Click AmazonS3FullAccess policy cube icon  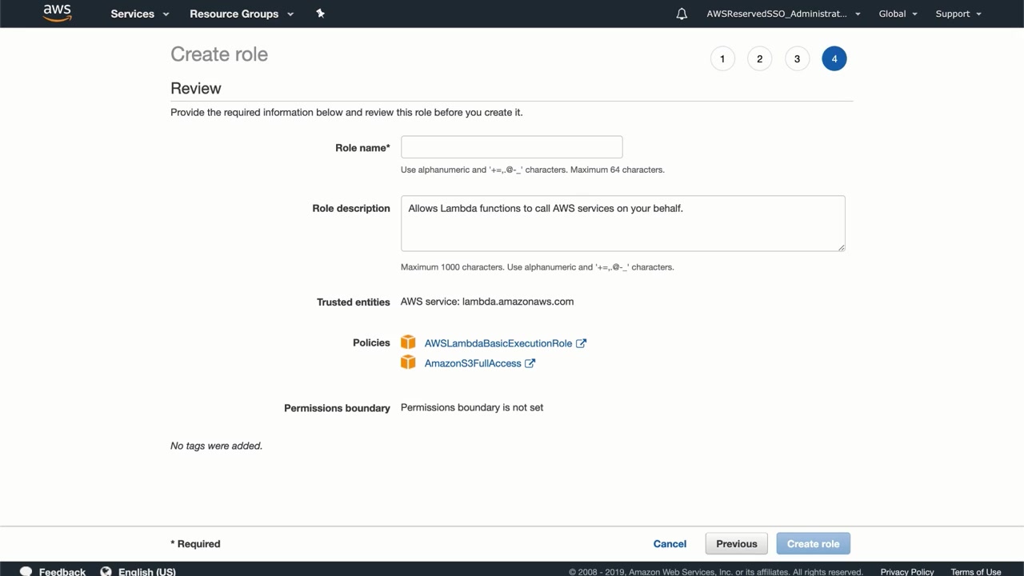(408, 362)
